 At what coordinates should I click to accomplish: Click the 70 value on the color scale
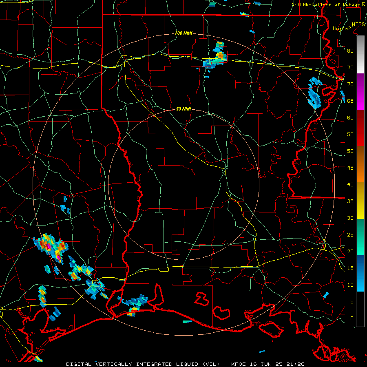click(350, 84)
